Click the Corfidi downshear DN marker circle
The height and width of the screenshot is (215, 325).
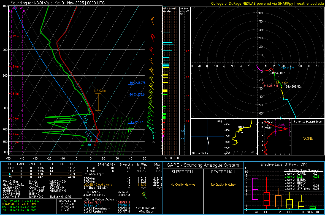(285, 84)
